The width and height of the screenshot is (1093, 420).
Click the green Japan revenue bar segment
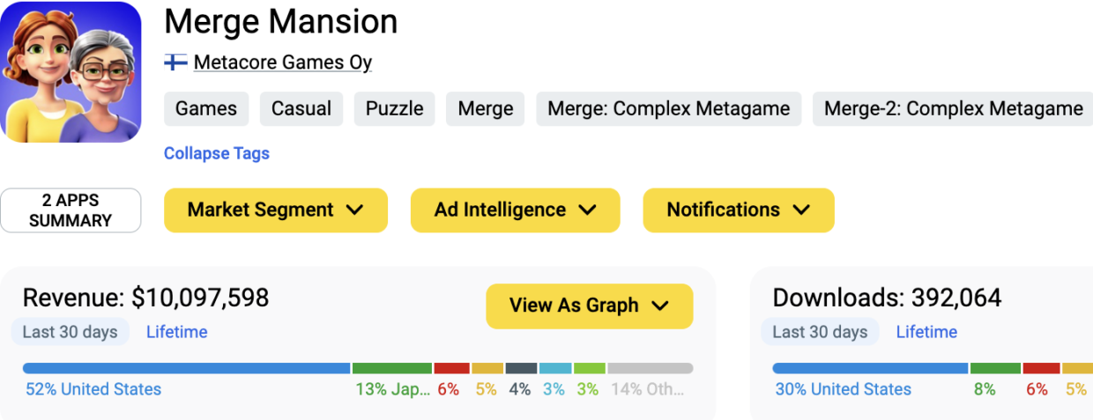tap(392, 368)
